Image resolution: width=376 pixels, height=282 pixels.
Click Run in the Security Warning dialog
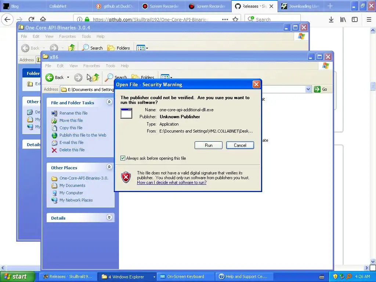(x=209, y=145)
